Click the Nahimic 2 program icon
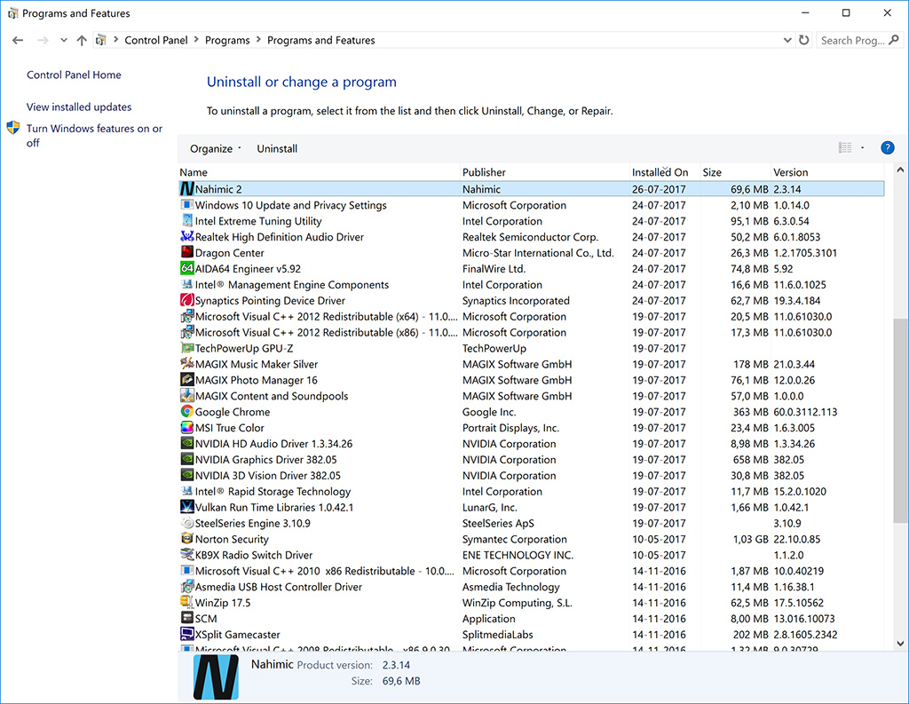The height and width of the screenshot is (704, 909). click(187, 189)
